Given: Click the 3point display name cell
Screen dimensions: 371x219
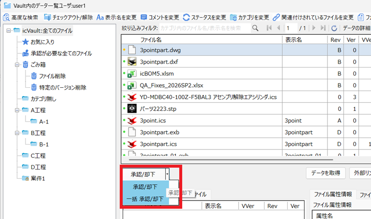Looking at the screenshot, I should [x=305, y=121].
